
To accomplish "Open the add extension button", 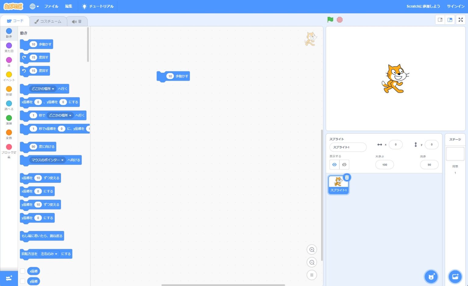I will click(x=9, y=278).
